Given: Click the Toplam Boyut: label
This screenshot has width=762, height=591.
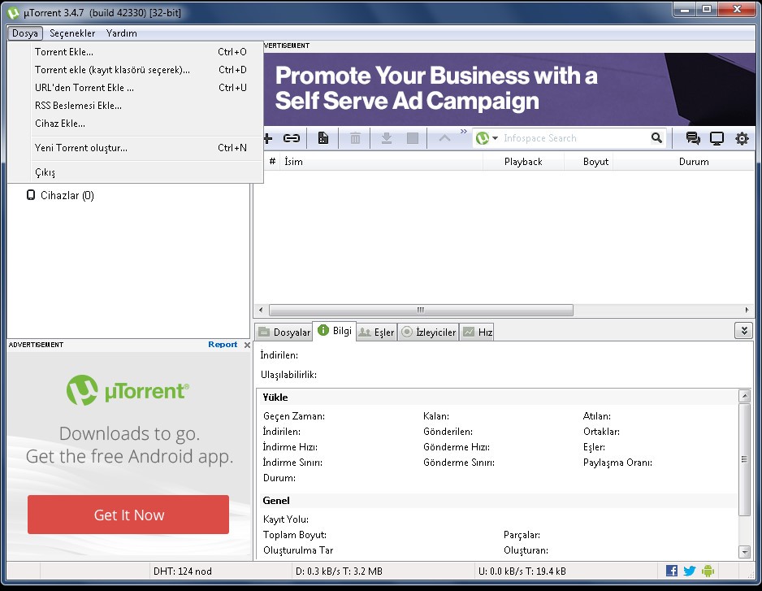Looking at the screenshot, I should (295, 535).
